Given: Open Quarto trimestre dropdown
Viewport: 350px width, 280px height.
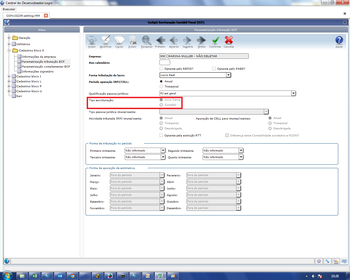Looking at the screenshot, I should [x=241, y=157].
